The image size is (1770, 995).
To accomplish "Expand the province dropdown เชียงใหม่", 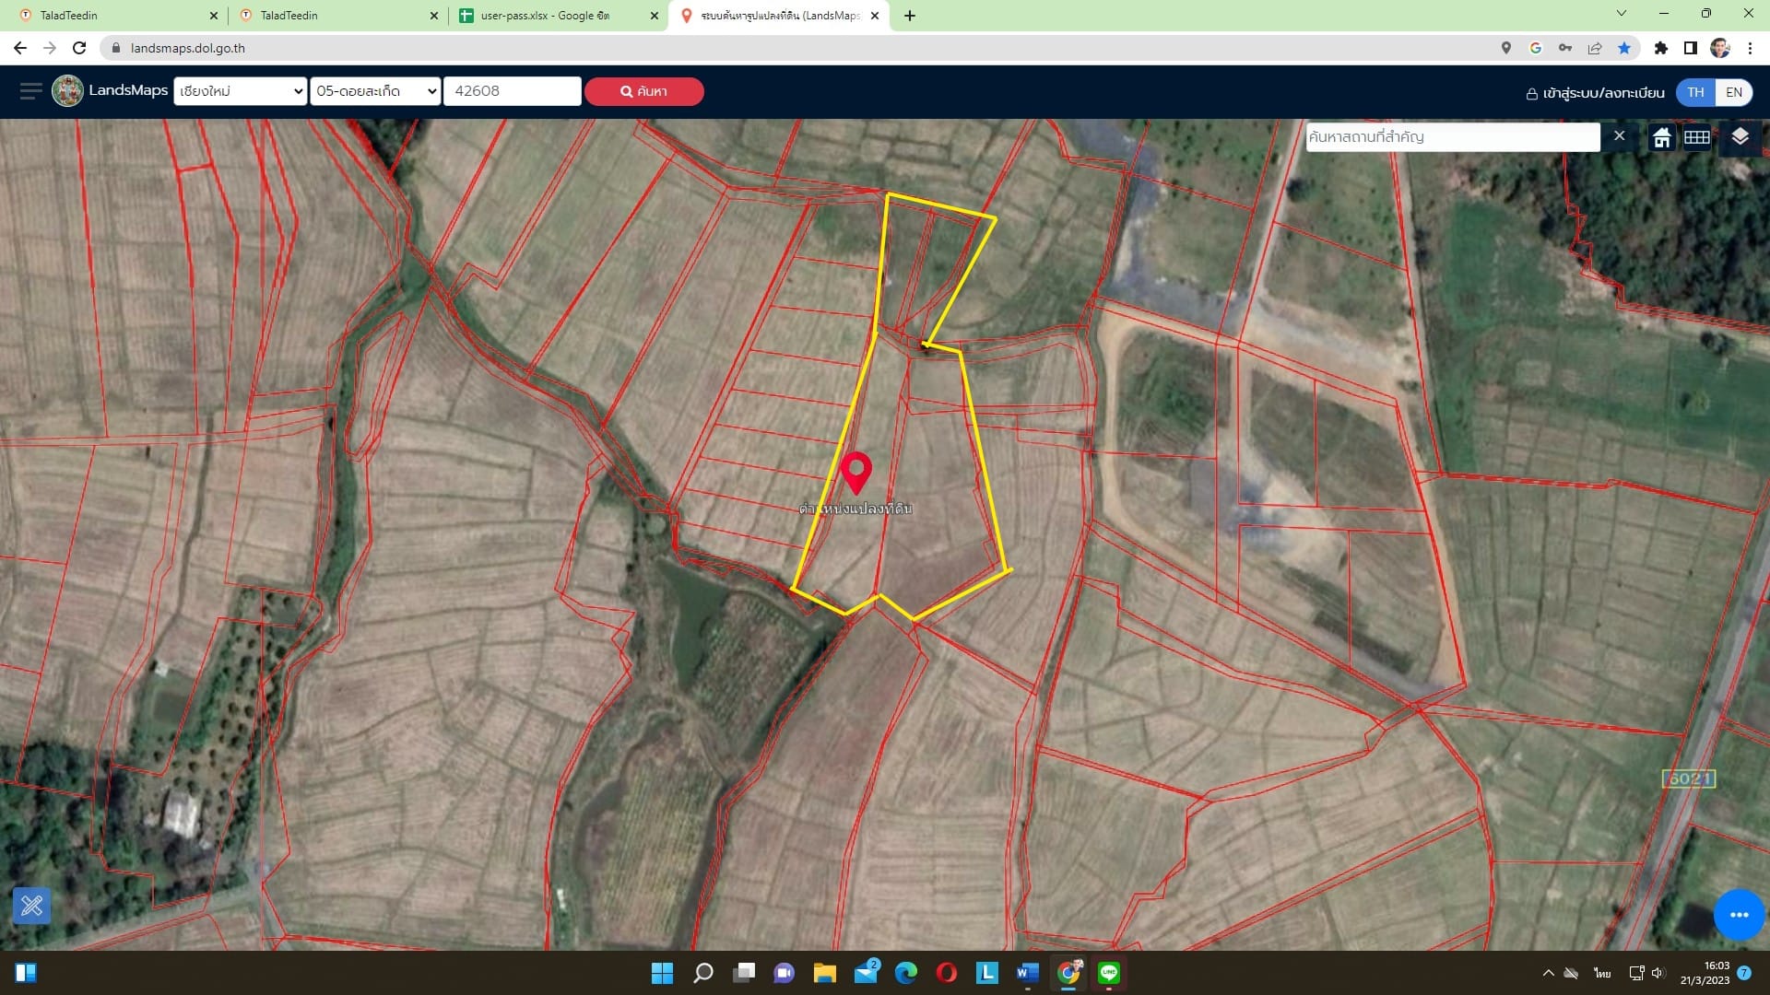I will point(240,91).
